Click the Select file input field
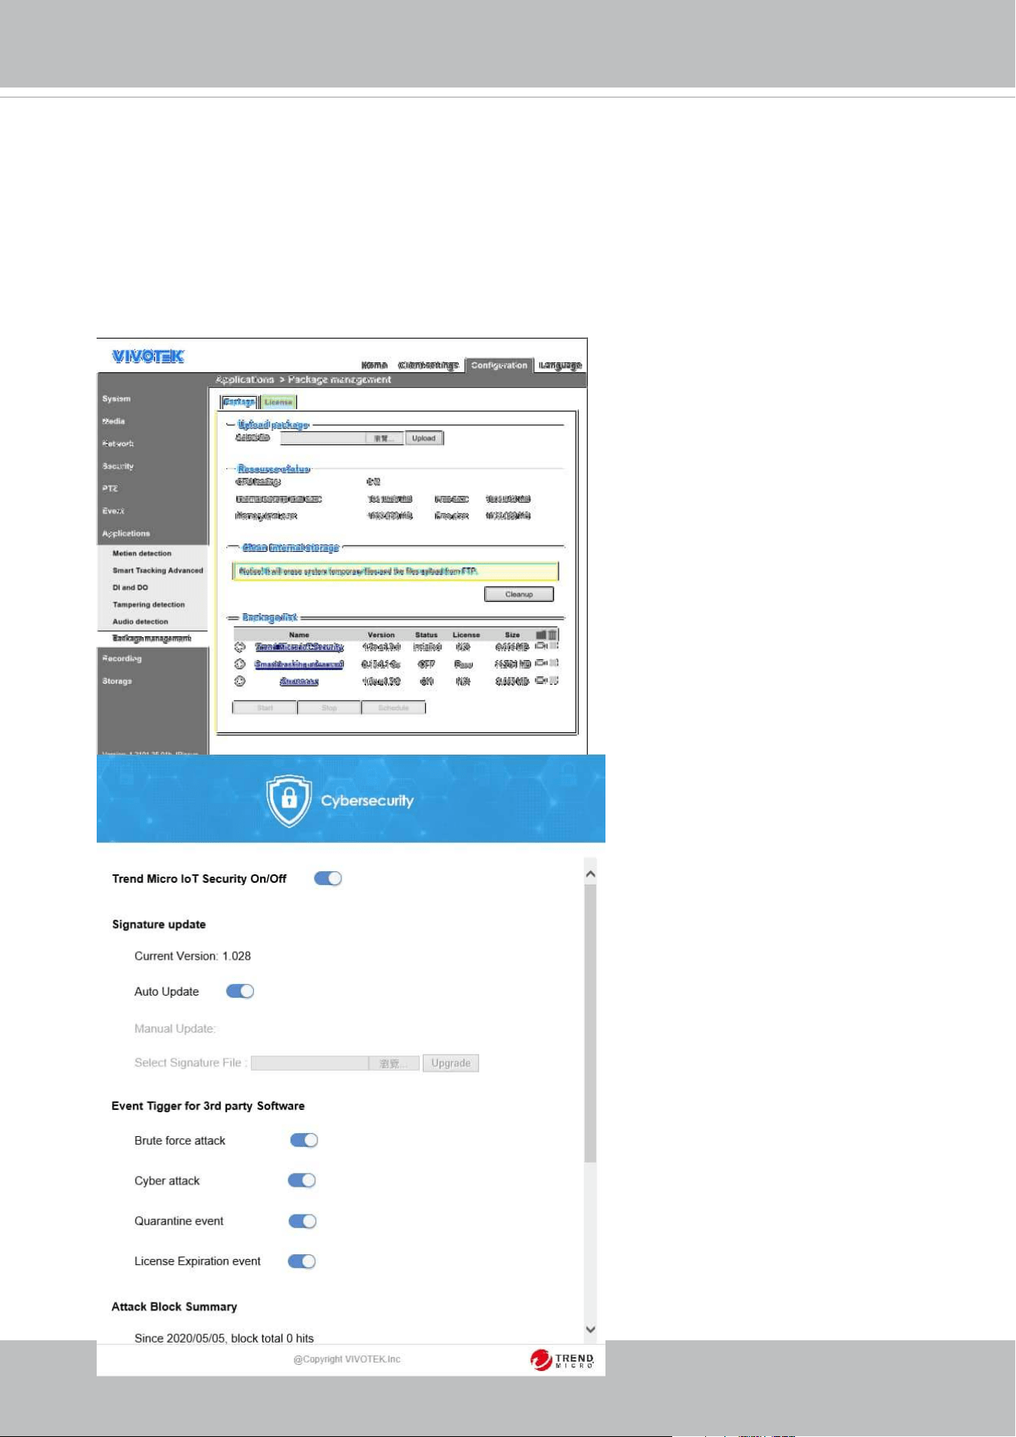The width and height of the screenshot is (1016, 1437). point(323,438)
